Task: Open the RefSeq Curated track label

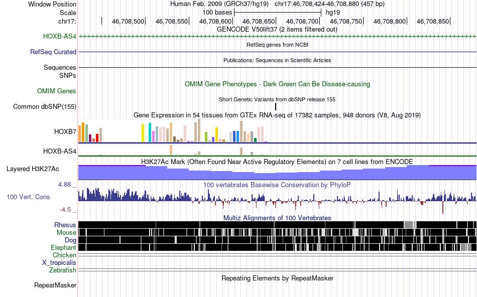Action: click(53, 52)
